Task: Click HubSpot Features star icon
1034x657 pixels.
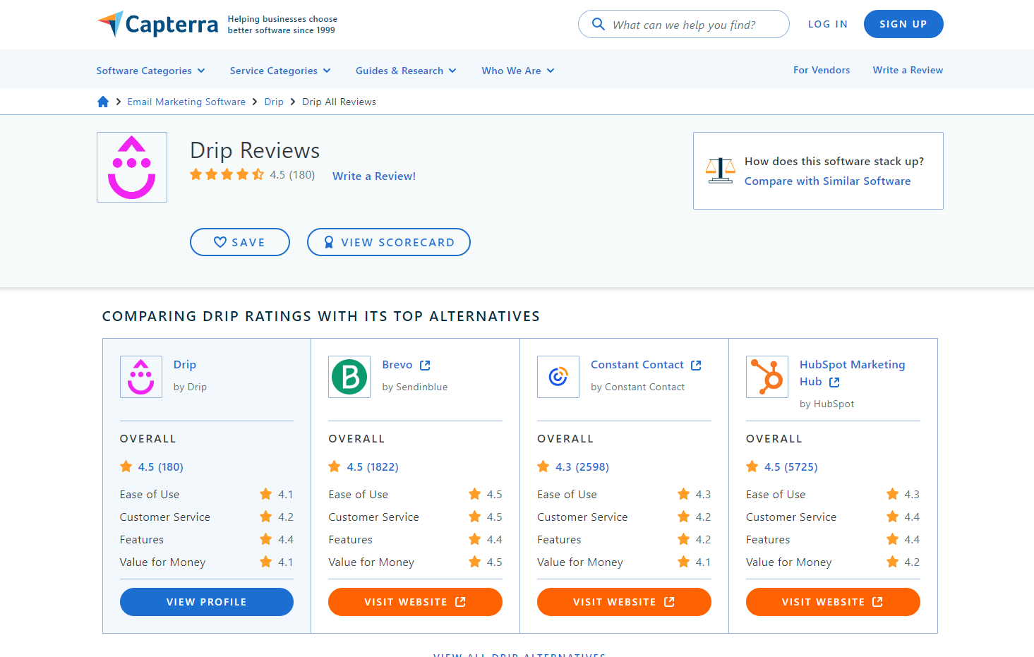Action: click(x=893, y=539)
